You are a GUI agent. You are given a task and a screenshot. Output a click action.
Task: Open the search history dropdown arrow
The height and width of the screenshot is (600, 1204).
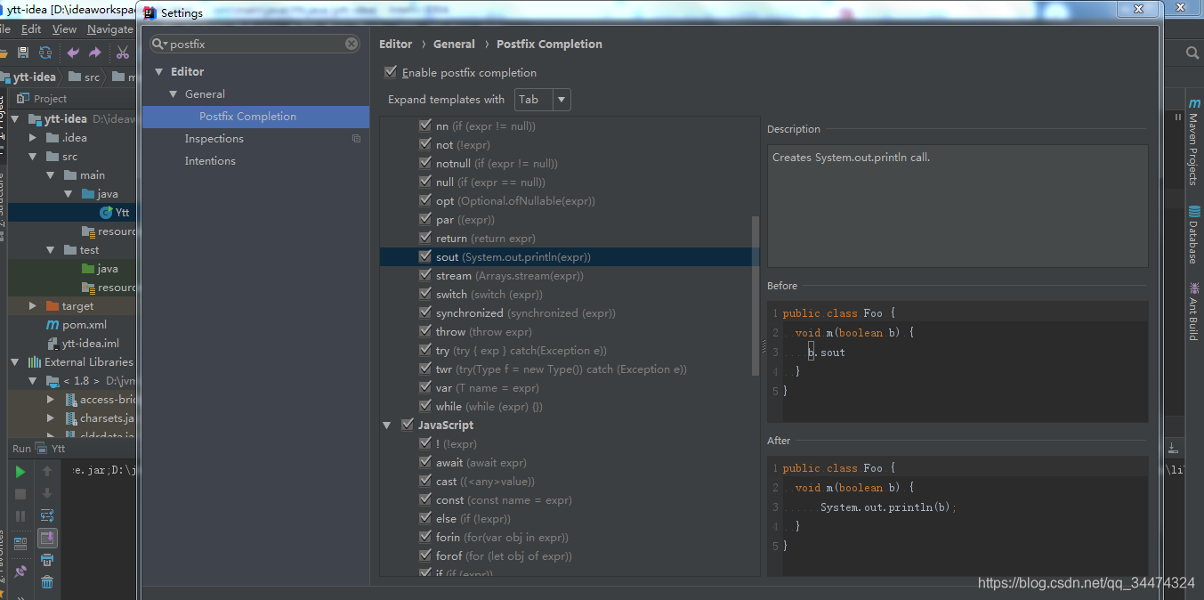tap(165, 45)
